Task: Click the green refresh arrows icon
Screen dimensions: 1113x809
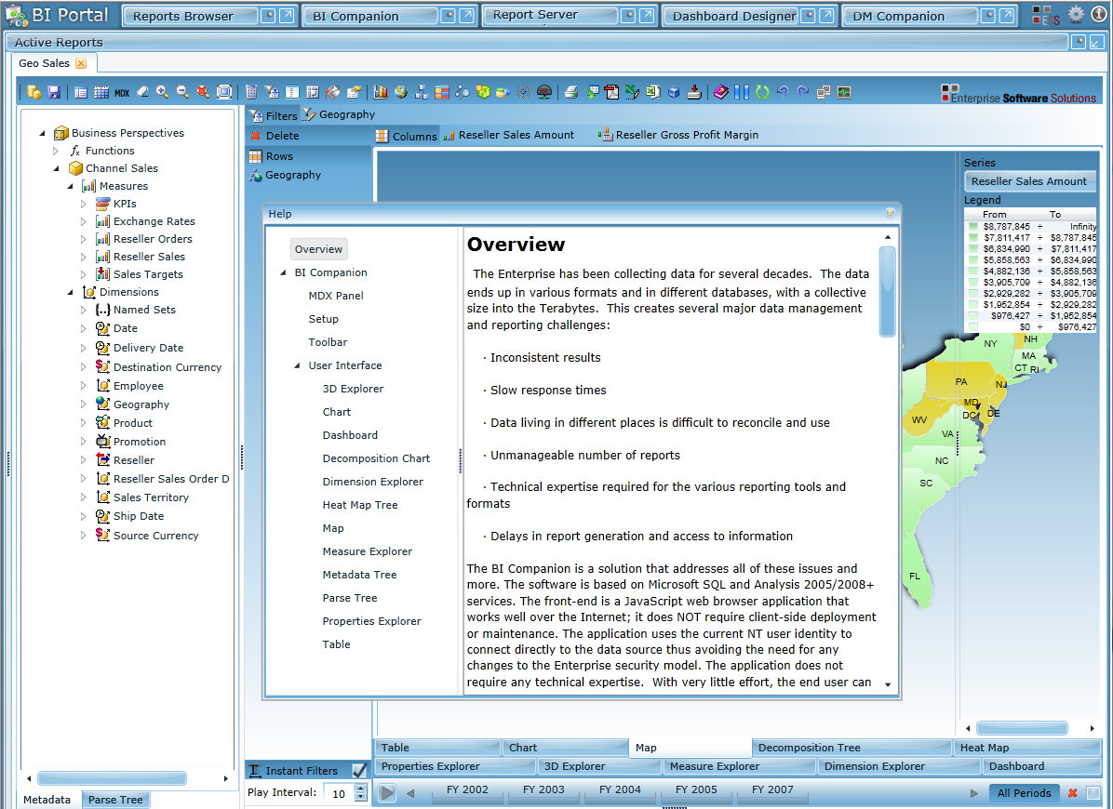Action: (762, 92)
